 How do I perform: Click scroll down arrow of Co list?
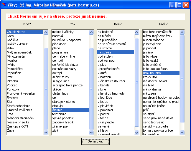click(91, 132)
